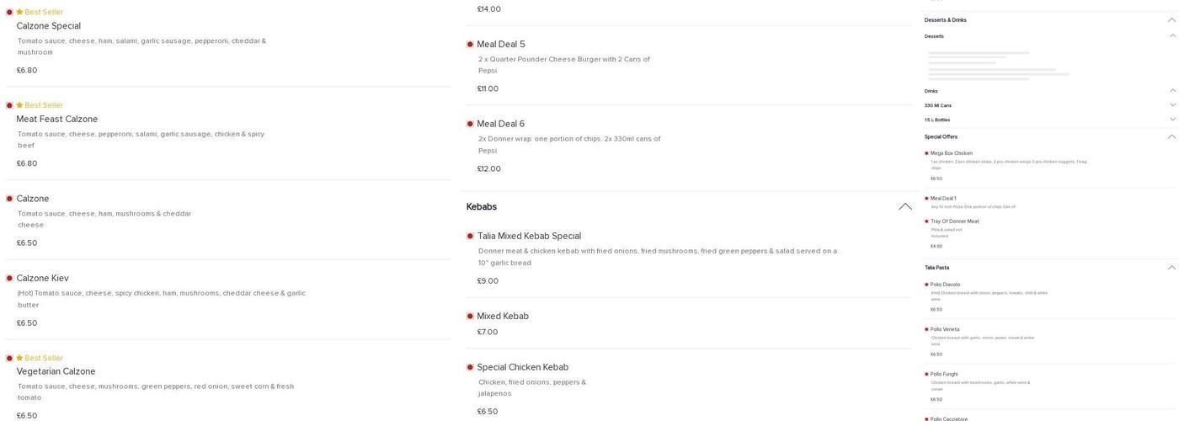The height and width of the screenshot is (421, 1179).
Task: Click the Best Seller star above Calzone Special
Action: point(19,13)
